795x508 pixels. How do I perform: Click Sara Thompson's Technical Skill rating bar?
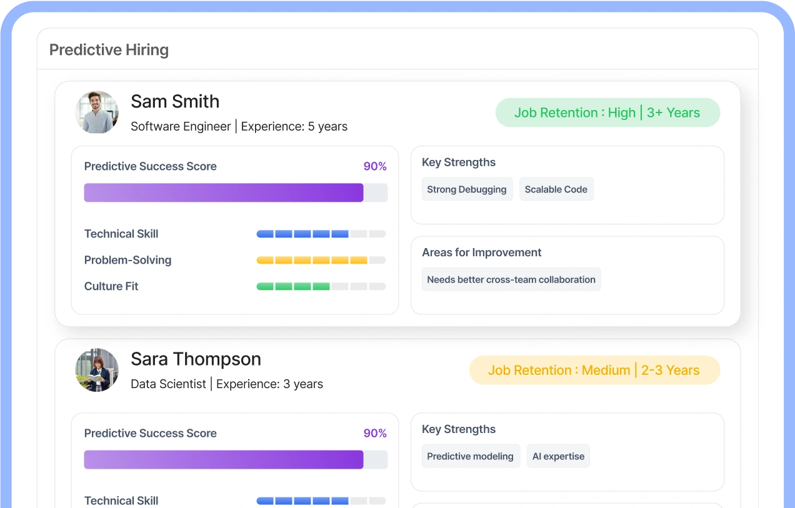(321, 501)
